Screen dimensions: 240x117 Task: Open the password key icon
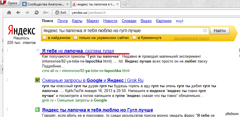46,13
